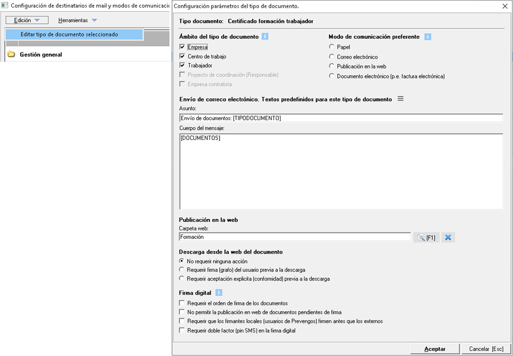The height and width of the screenshot is (356, 513).
Task: Uncheck the Empresa checkbox
Action: [183, 47]
